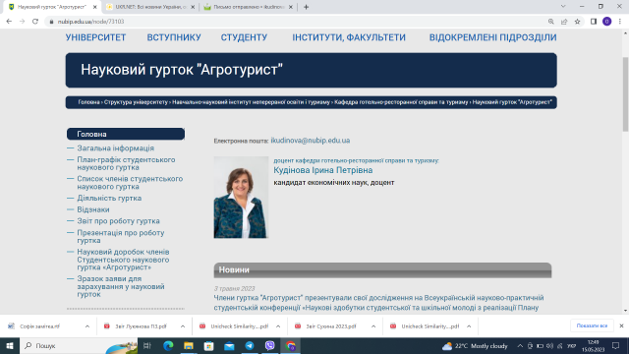Image resolution: width=629 pixels, height=354 pixels.
Task: Click the portrait photo of Кудінова
Action: [241, 197]
